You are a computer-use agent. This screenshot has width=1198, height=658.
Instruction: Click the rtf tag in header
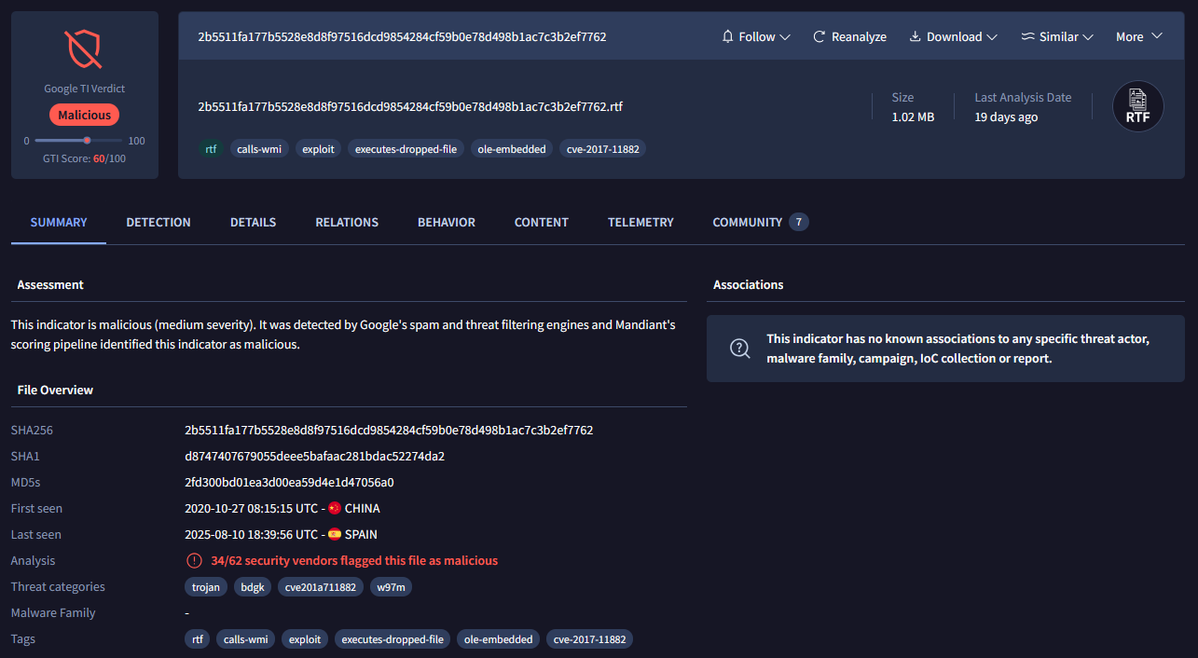[x=211, y=148]
